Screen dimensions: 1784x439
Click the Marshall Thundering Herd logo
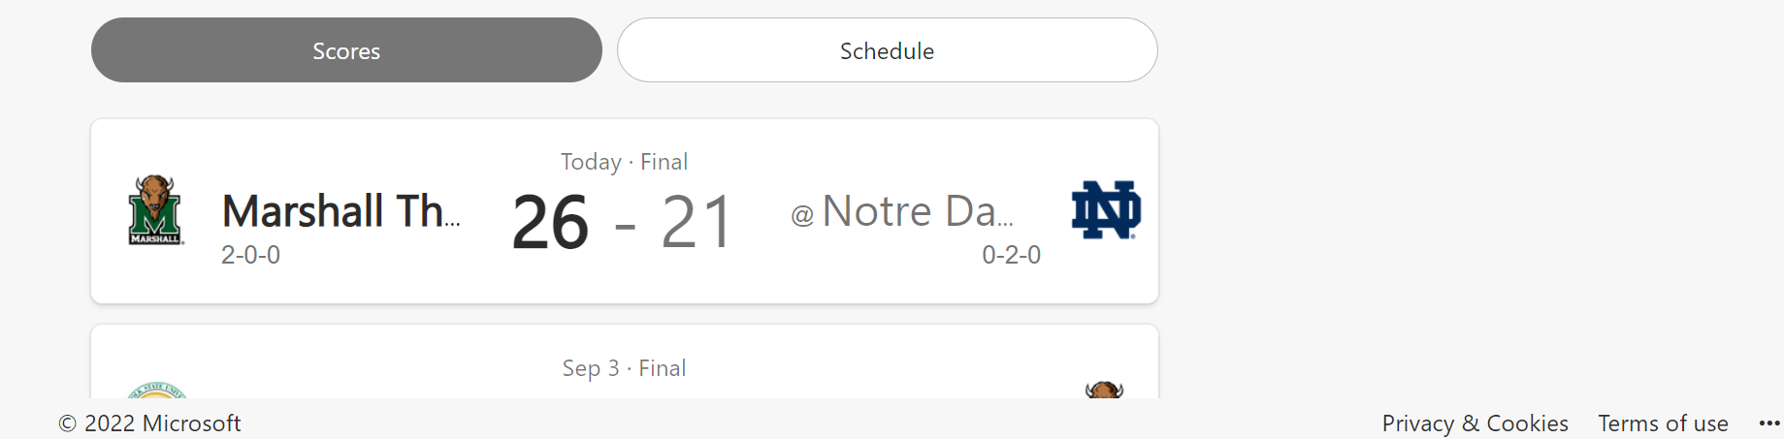point(155,210)
